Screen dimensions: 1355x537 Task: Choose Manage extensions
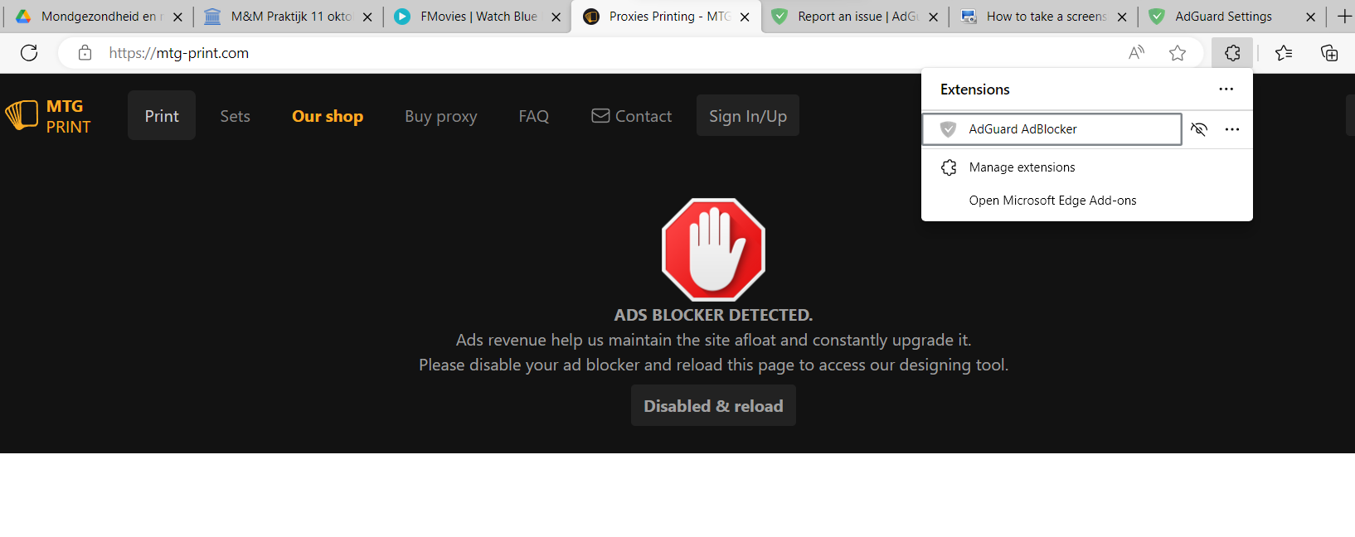click(x=1022, y=167)
